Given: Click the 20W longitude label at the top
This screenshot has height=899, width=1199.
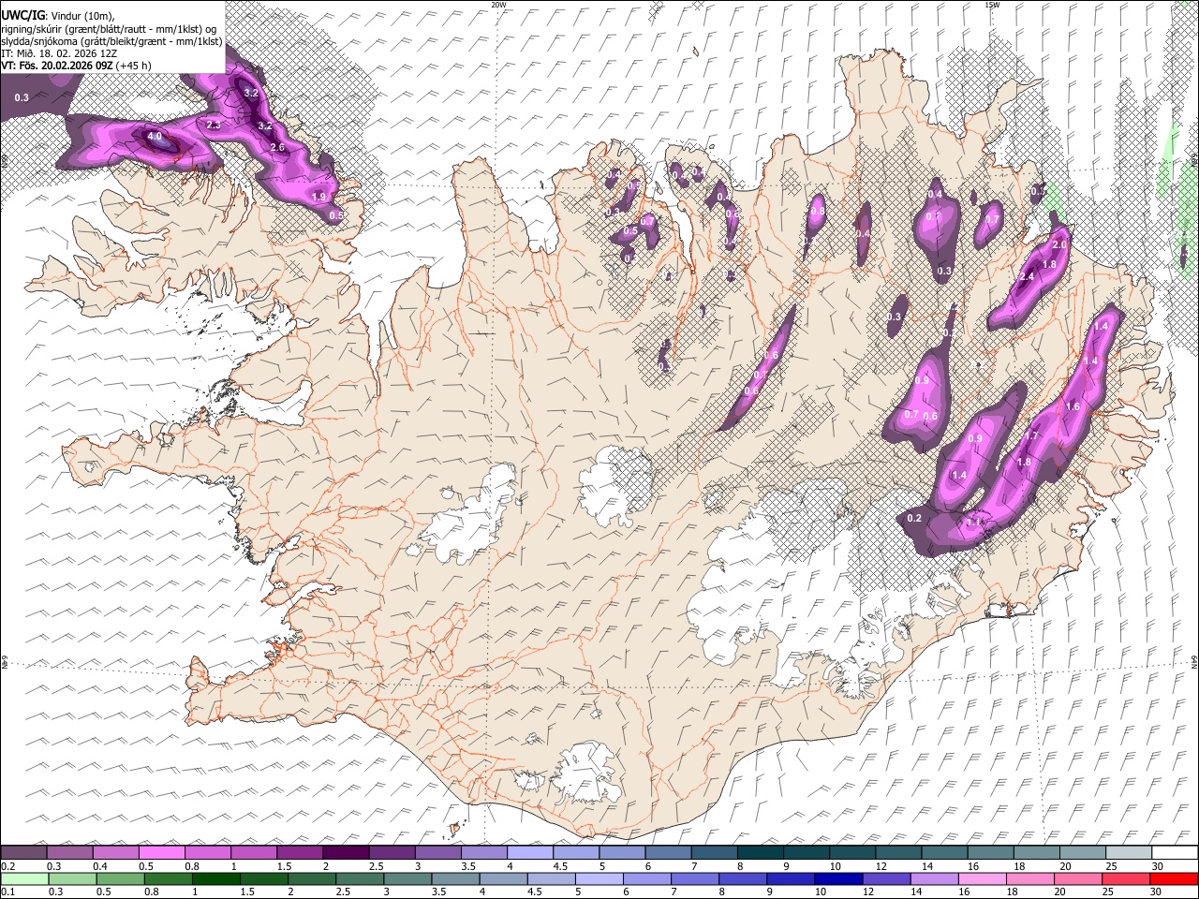Looking at the screenshot, I should (498, 5).
